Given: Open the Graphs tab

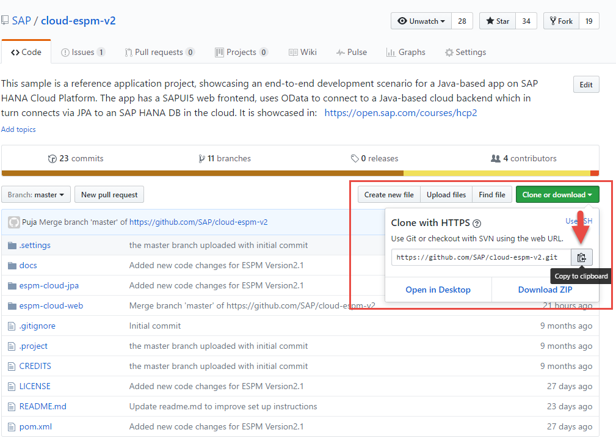Looking at the screenshot, I should coord(406,53).
